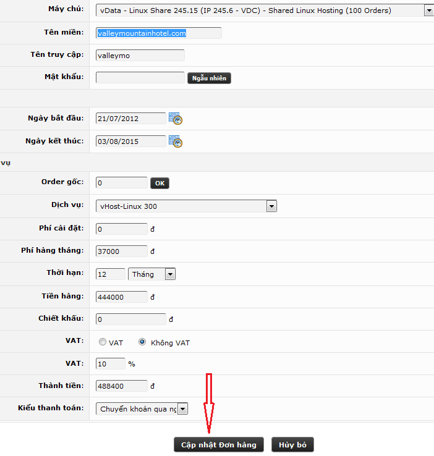This screenshot has width=434, height=456.
Task: Click the VAT percentage field
Action: tap(110, 364)
